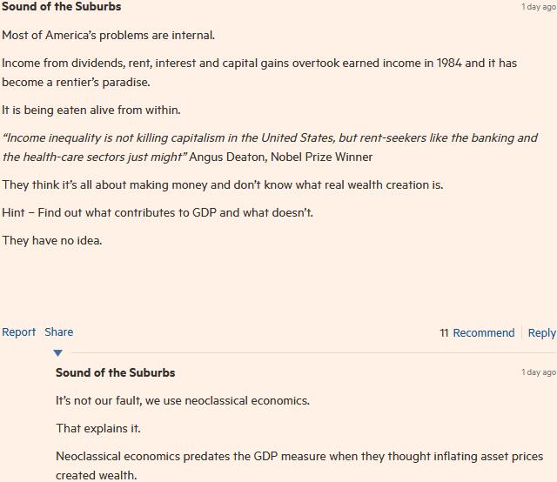The image size is (557, 482).
Task: Click the reply line "That explains it."
Action: (98, 429)
